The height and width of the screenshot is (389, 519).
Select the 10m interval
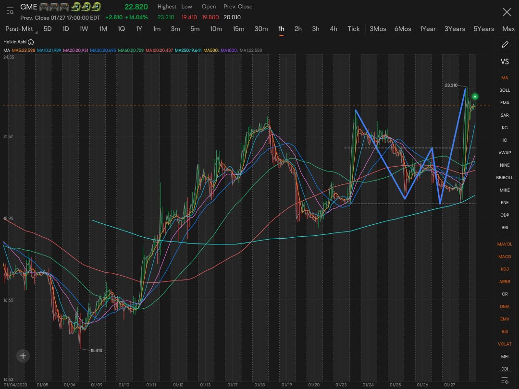[216, 29]
